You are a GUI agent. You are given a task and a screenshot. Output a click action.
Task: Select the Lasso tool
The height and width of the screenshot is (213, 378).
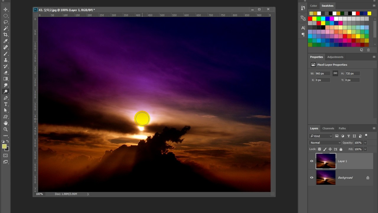[6, 22]
